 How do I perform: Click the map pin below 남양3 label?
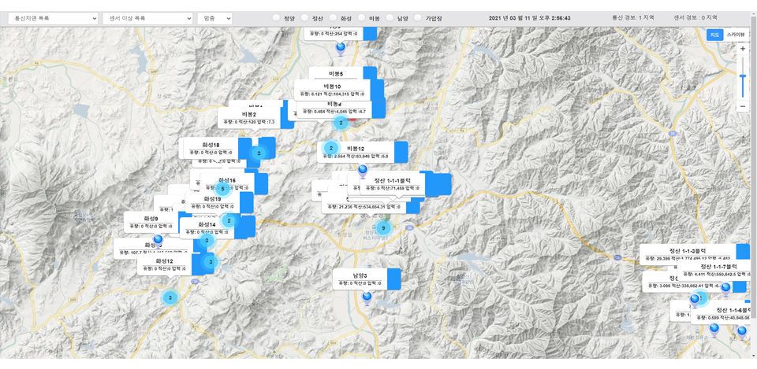pyautogui.click(x=367, y=297)
